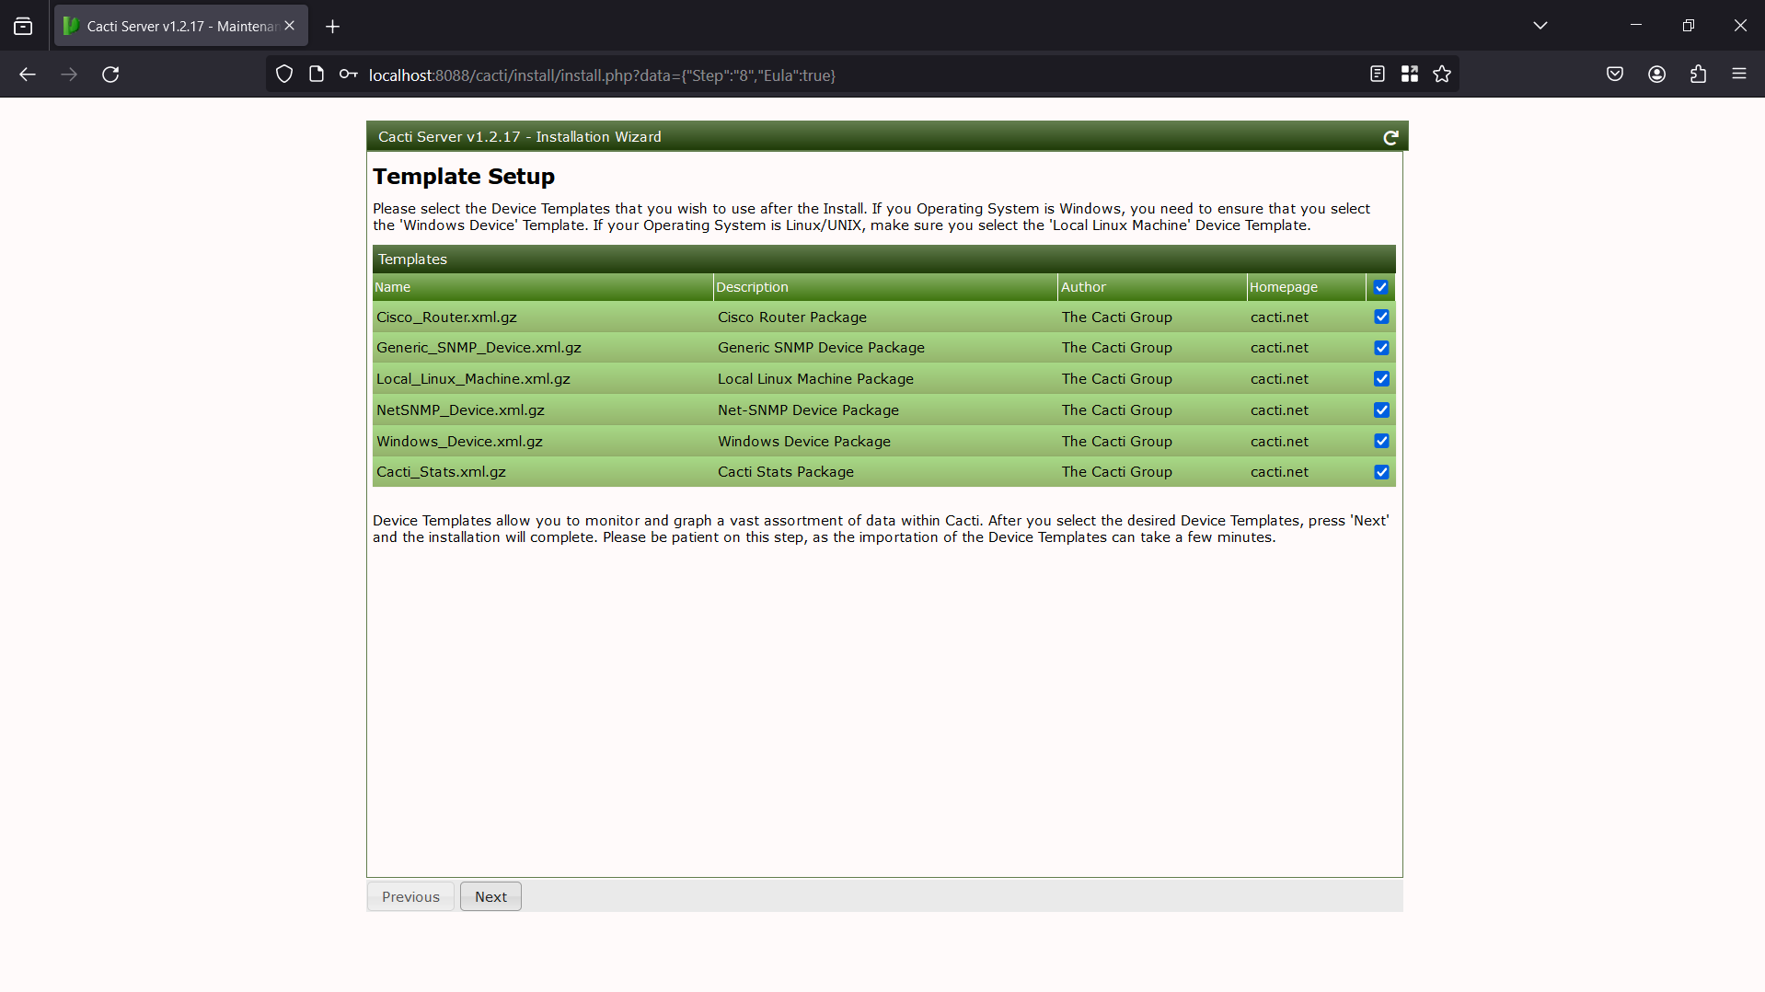The height and width of the screenshot is (992, 1765).
Task: Open saved logins key icon
Action: 348,75
